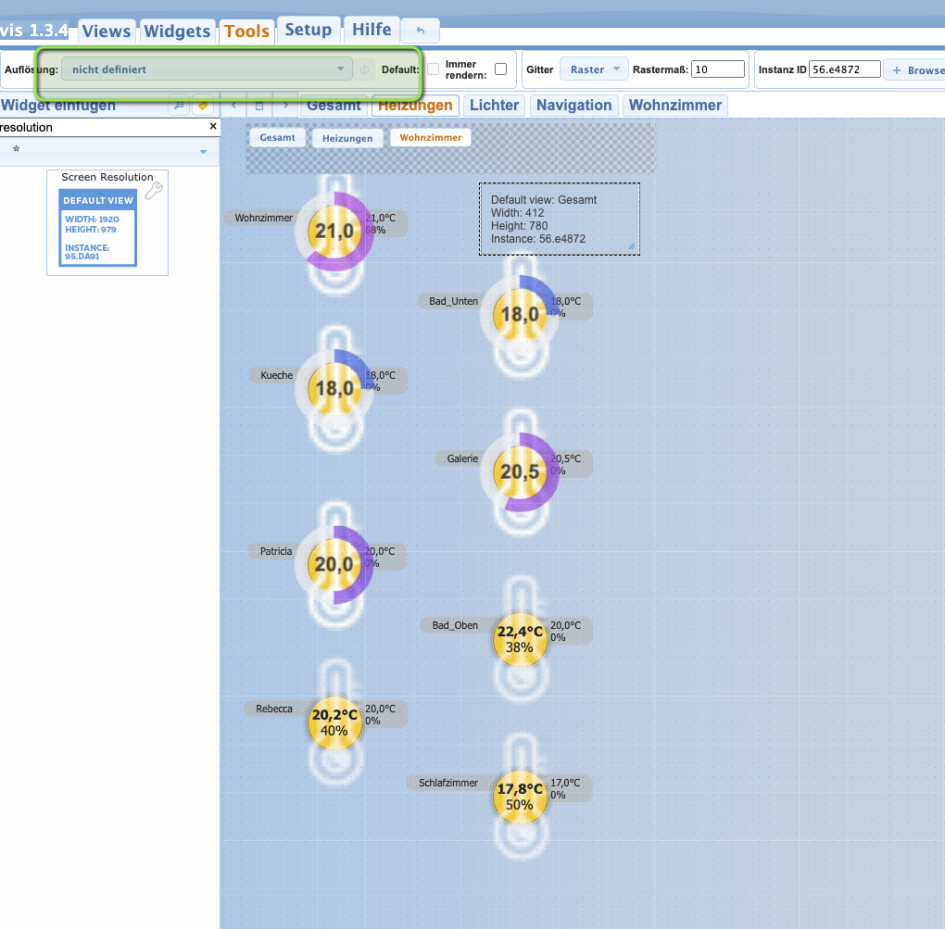Click the Wohnzimmer button on the canvas
Image resolution: width=945 pixels, height=929 pixels.
coord(430,137)
